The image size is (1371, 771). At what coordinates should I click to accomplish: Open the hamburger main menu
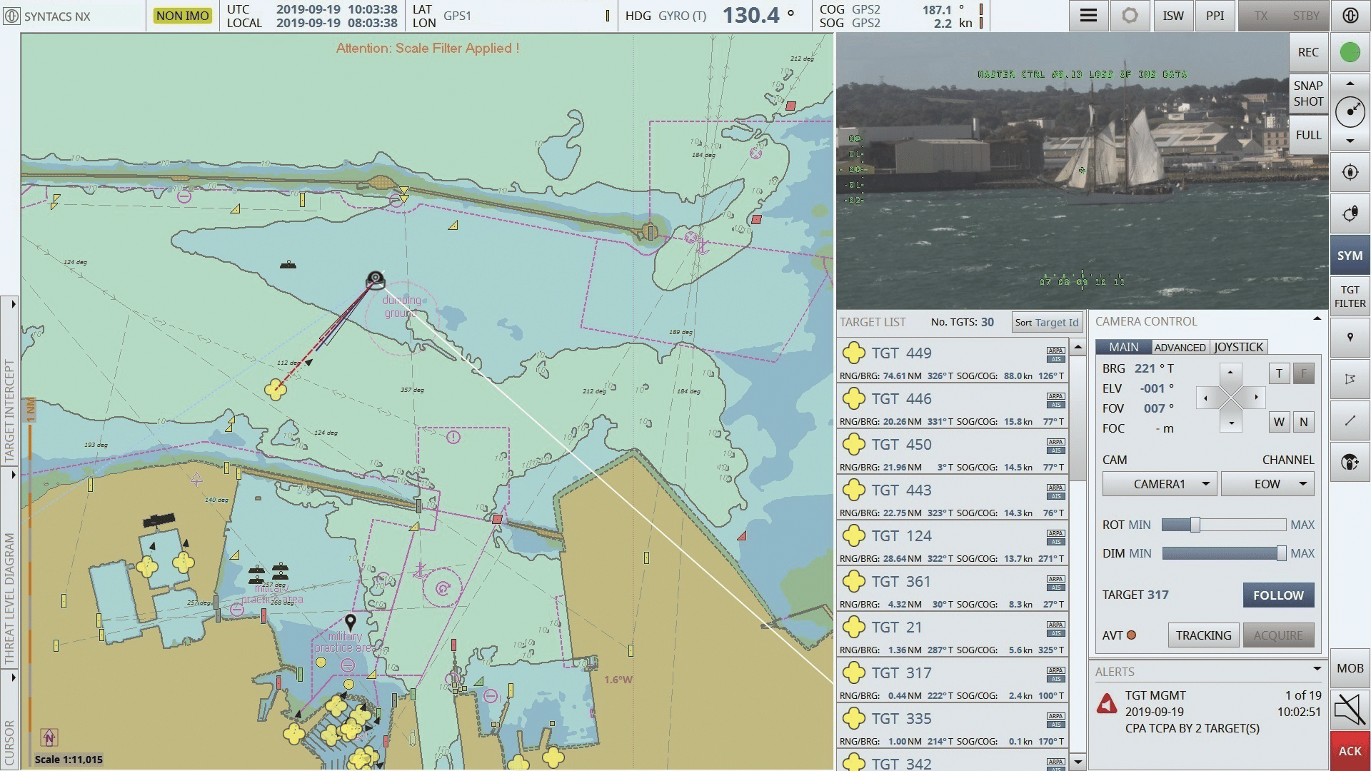pyautogui.click(x=1088, y=16)
